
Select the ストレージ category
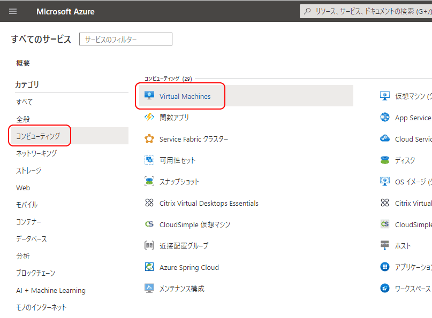[x=29, y=170]
